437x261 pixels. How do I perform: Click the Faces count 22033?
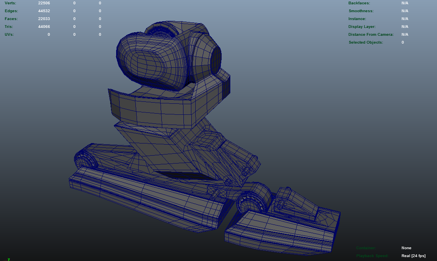[x=44, y=18]
